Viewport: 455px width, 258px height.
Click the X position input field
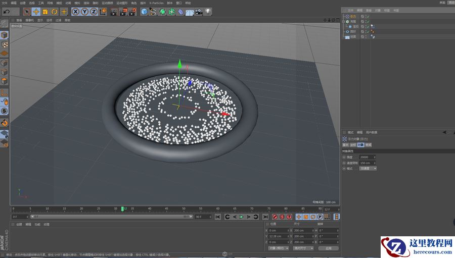point(278,230)
